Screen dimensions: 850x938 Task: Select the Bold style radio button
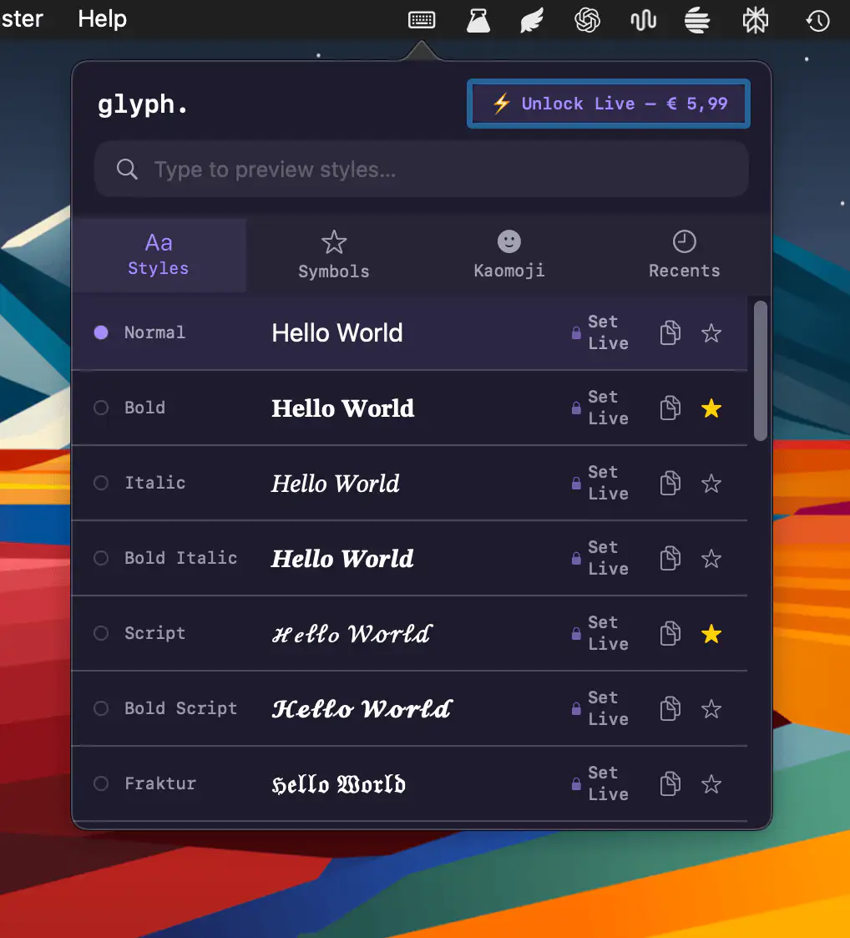(x=100, y=408)
